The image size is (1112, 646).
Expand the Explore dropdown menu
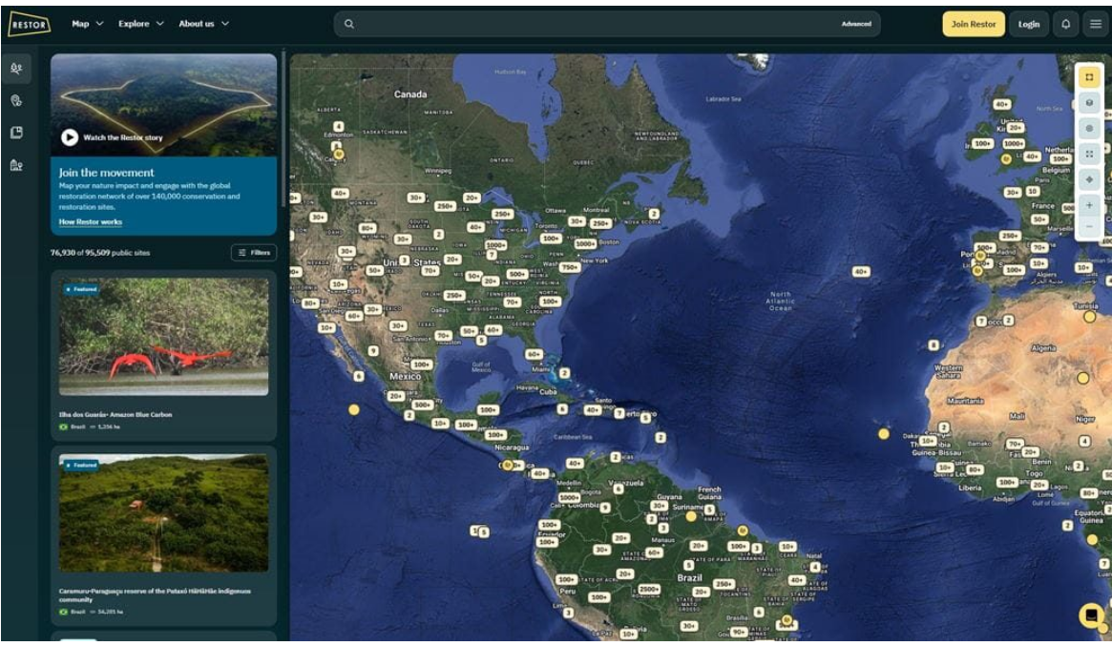(x=140, y=24)
